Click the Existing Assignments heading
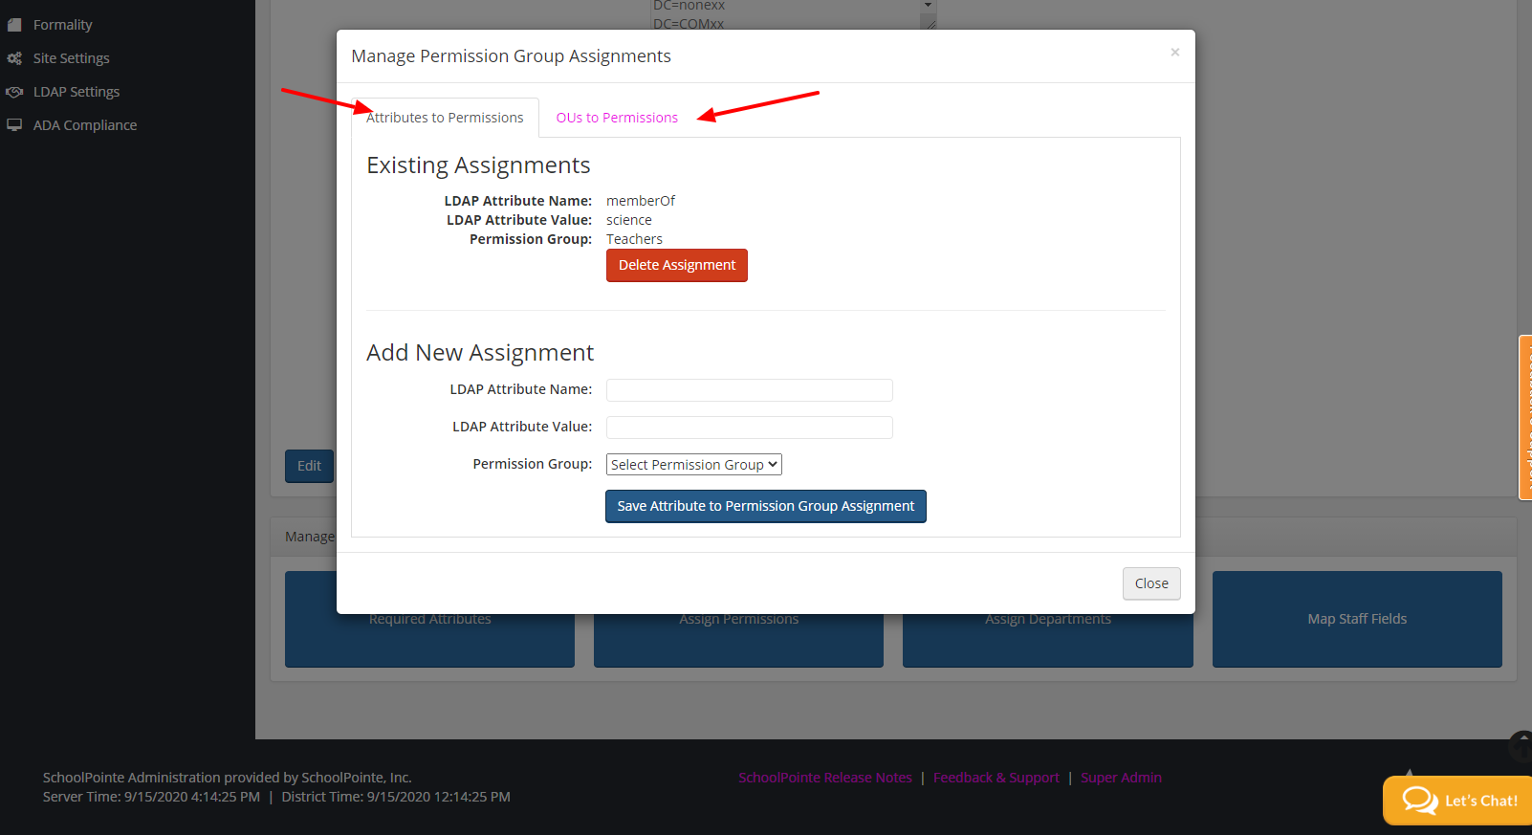The height and width of the screenshot is (835, 1532). [x=478, y=165]
